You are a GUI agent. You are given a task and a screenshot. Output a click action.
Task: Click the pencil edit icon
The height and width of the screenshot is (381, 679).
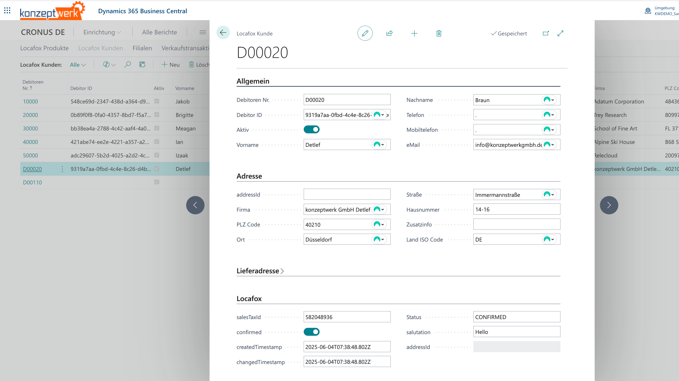pyautogui.click(x=365, y=33)
